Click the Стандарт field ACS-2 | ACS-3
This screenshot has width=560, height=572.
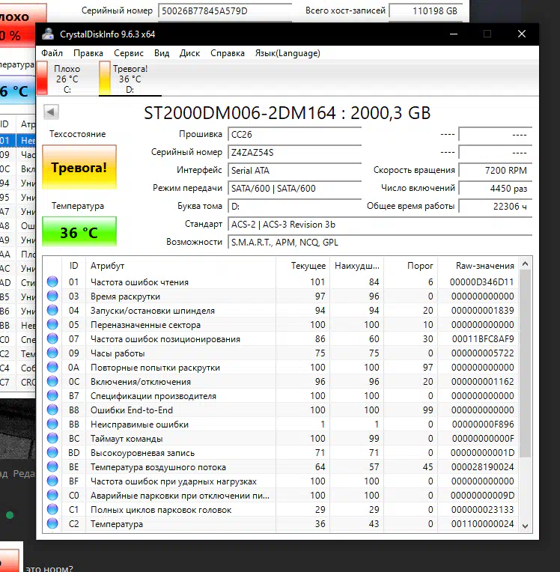pyautogui.click(x=380, y=225)
